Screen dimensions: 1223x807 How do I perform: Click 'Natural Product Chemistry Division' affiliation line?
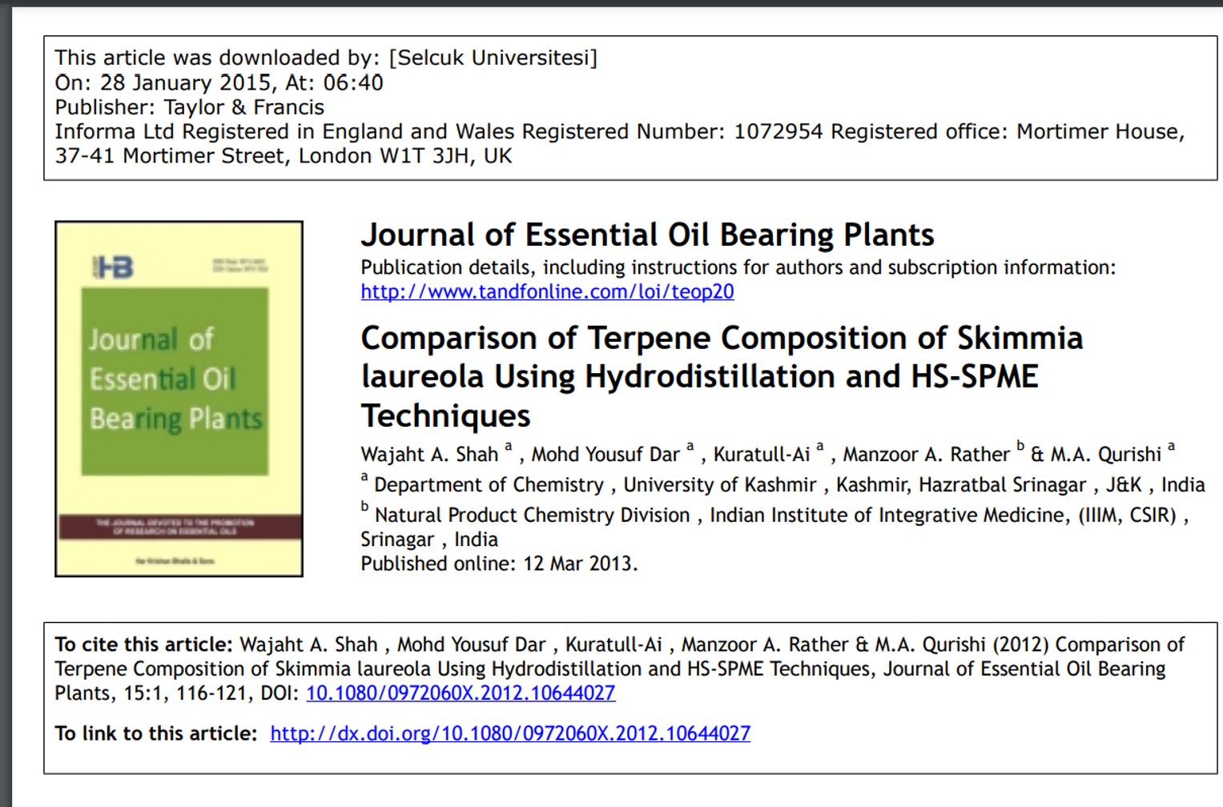[x=532, y=515]
